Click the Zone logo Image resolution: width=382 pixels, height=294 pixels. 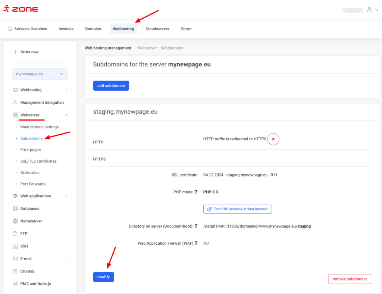pyautogui.click(x=21, y=9)
